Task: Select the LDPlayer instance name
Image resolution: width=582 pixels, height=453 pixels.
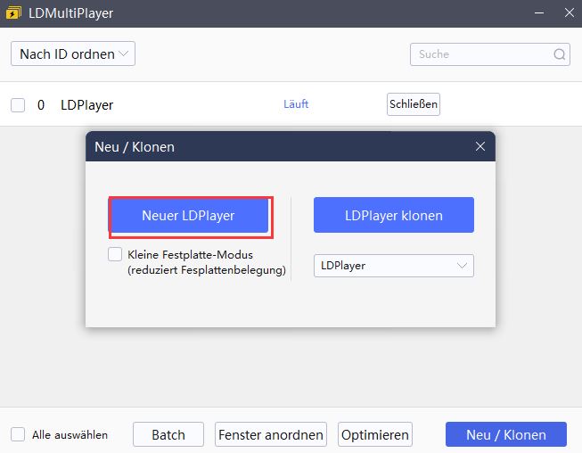Action: (x=86, y=105)
